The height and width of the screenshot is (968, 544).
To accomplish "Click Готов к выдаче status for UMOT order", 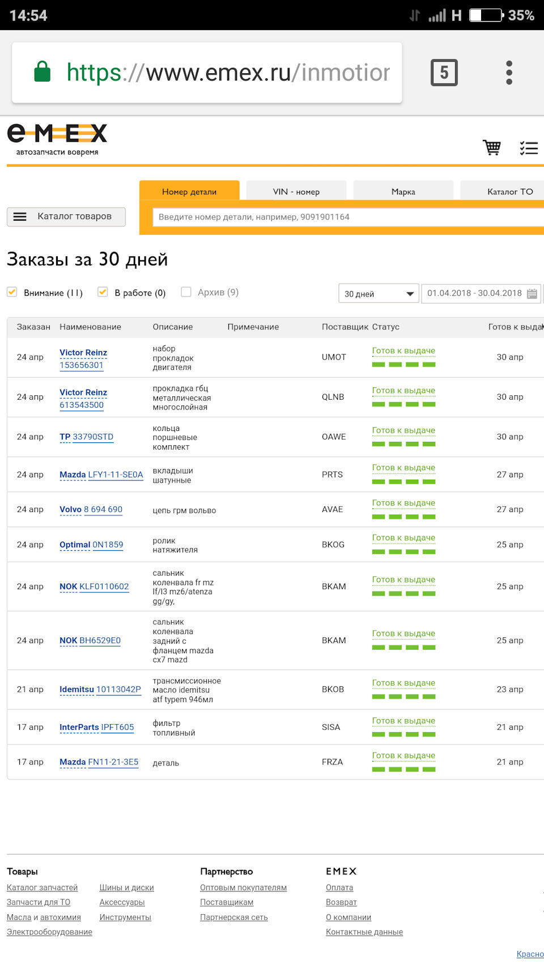I will [403, 351].
